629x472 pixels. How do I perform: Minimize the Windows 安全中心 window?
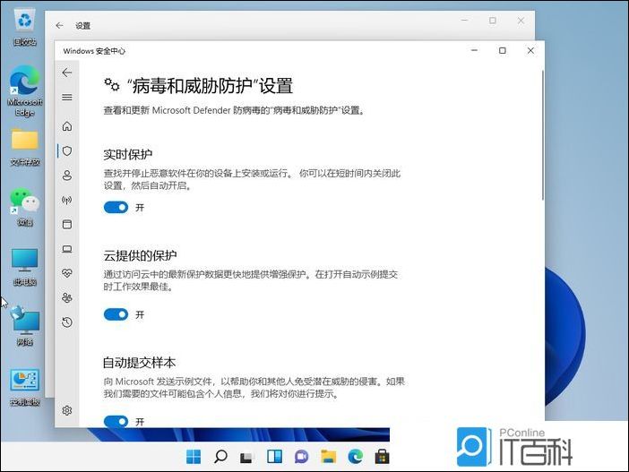pyautogui.click(x=475, y=50)
